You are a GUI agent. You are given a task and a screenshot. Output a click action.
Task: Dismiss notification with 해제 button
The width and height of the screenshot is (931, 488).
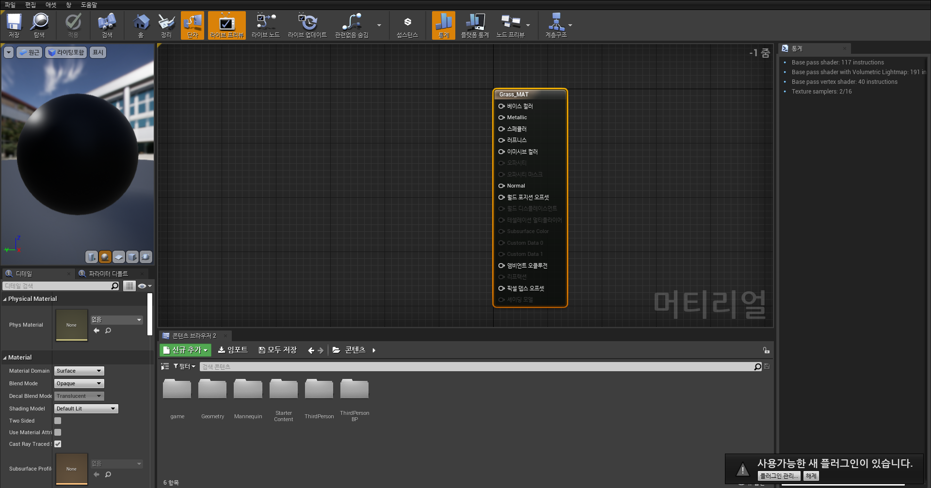tap(811, 476)
